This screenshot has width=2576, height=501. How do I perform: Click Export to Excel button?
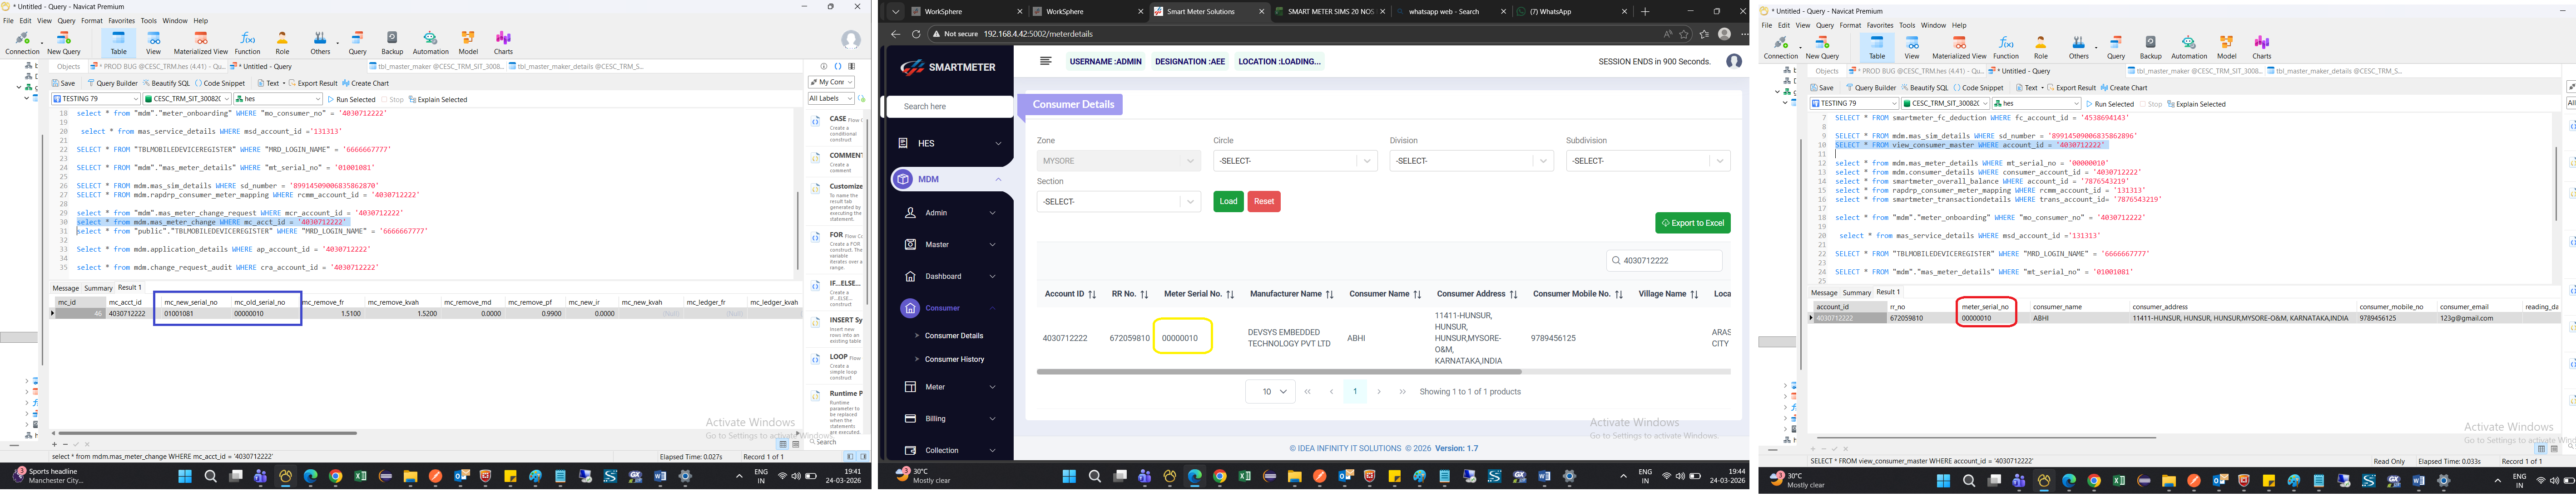(x=1692, y=223)
